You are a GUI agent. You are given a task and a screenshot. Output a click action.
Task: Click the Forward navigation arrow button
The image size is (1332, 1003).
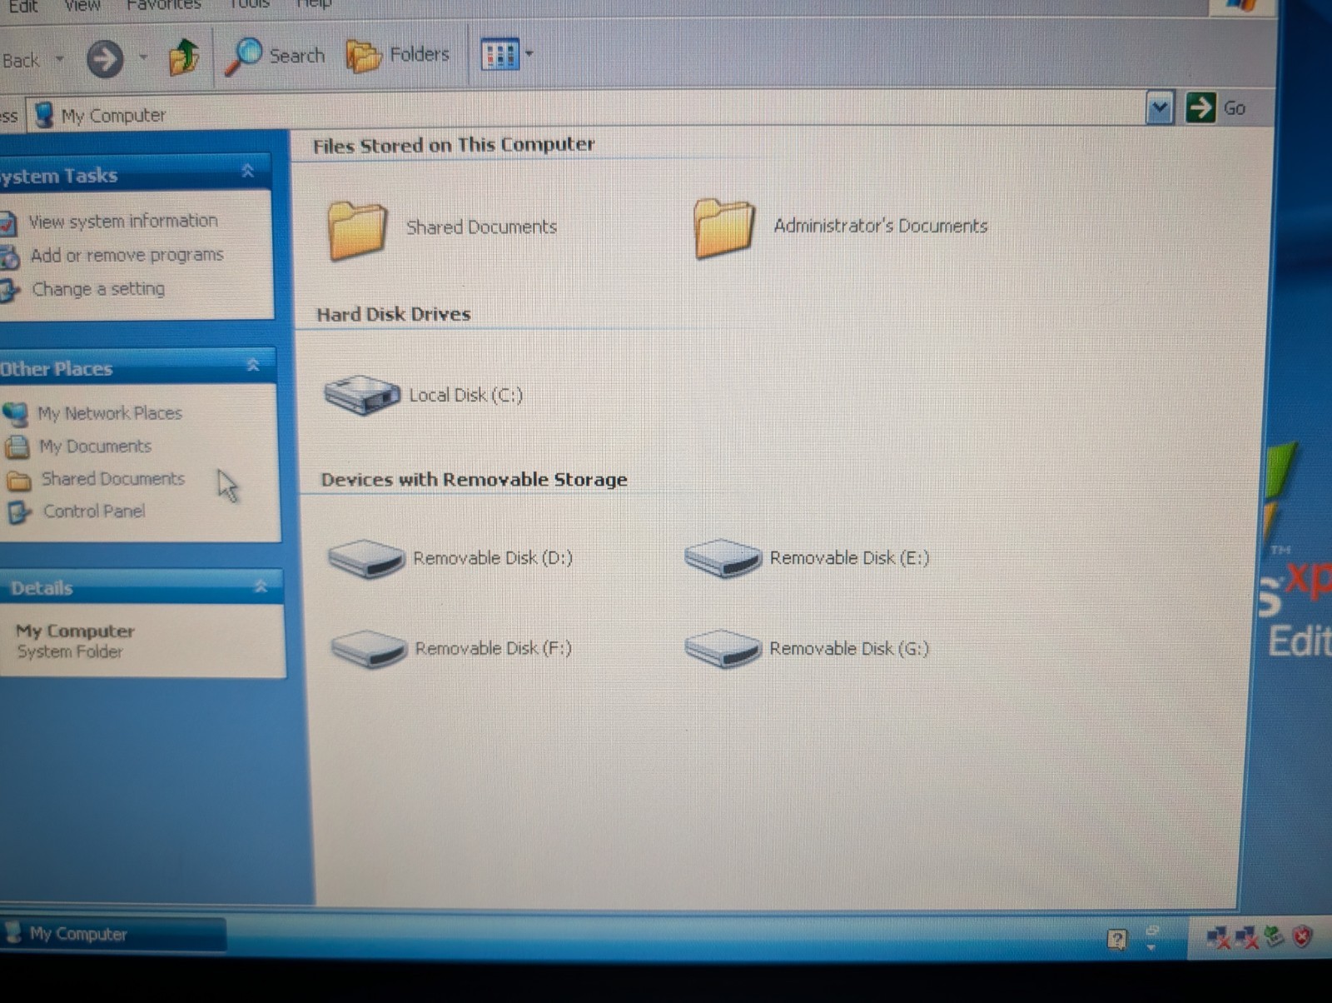(105, 59)
